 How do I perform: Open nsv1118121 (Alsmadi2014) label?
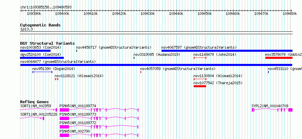[x=79, y=76]
